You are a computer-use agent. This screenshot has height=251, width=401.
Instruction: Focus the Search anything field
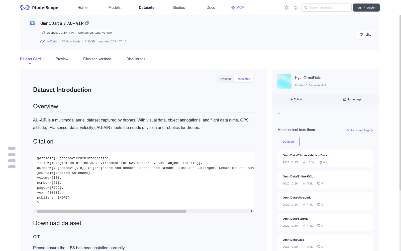327,8
